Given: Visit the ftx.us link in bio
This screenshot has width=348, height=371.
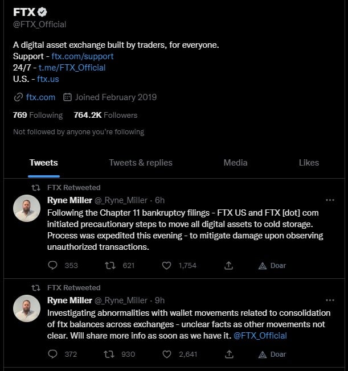Looking at the screenshot, I should point(48,79).
